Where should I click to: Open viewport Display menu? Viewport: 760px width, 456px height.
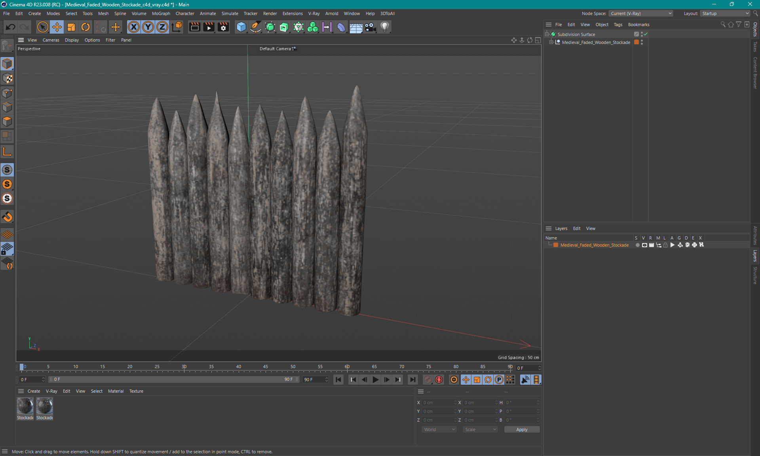click(x=72, y=40)
